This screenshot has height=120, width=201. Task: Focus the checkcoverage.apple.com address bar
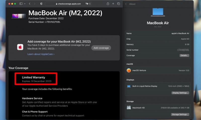click(x=68, y=4)
